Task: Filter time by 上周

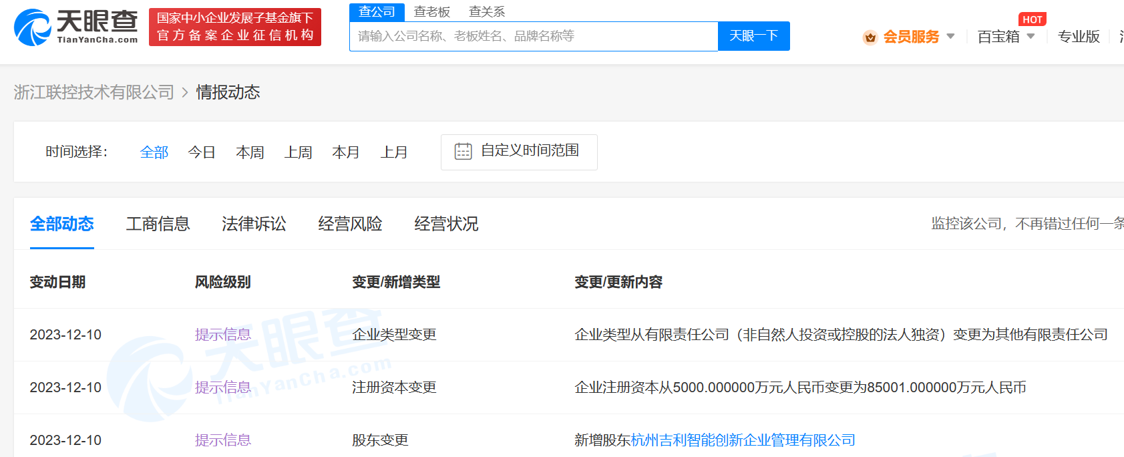Action: point(298,152)
